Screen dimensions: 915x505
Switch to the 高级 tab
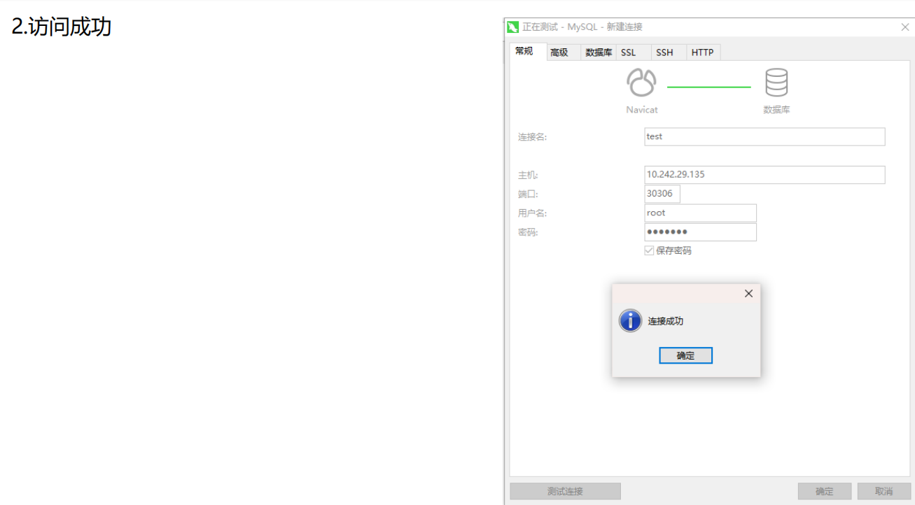[x=558, y=52]
